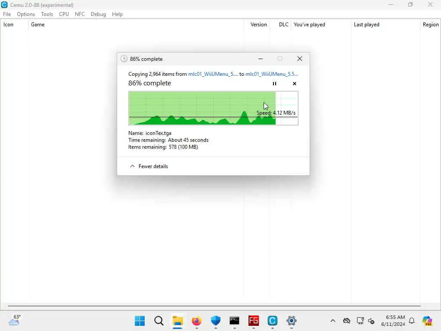
Task: Cancel the copy with the small X
Action: [295, 84]
